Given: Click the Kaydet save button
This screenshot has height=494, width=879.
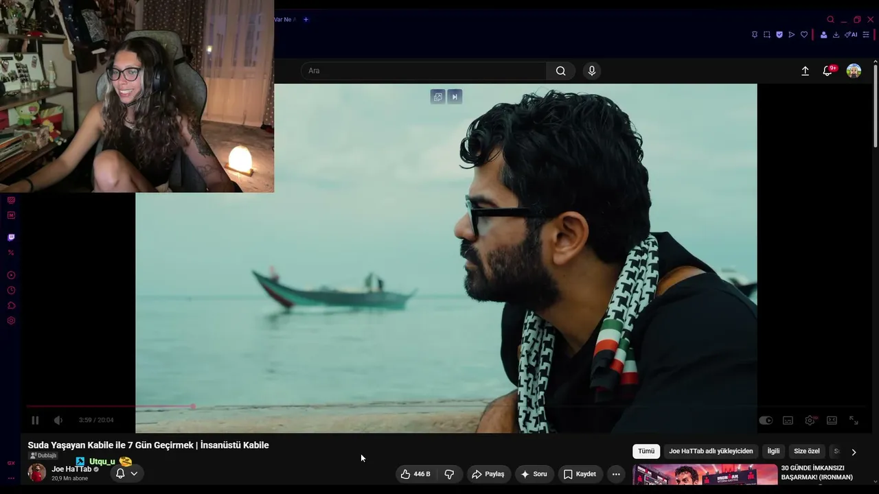Looking at the screenshot, I should click(580, 474).
